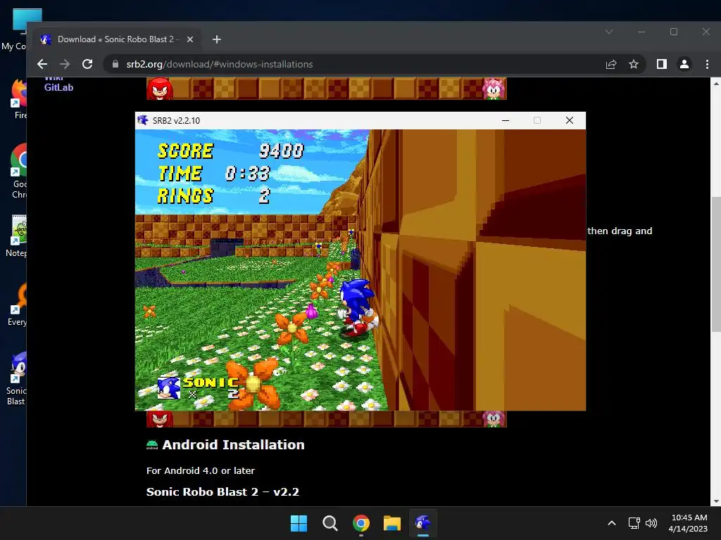Viewport: 721px width, 540px height.
Task: Click the page vertical scrollbar thumb
Action: click(715, 264)
